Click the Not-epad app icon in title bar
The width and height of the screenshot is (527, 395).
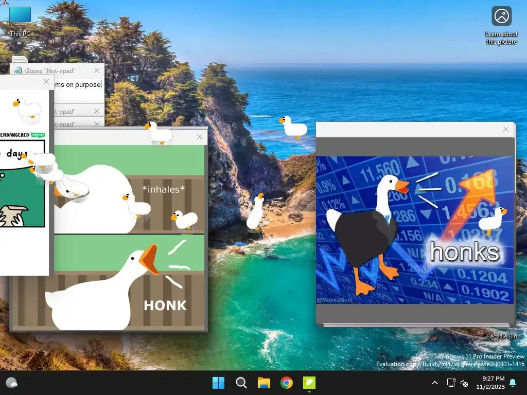click(18, 70)
